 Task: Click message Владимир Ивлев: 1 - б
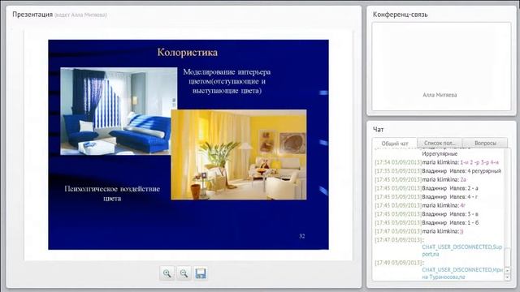(427, 223)
